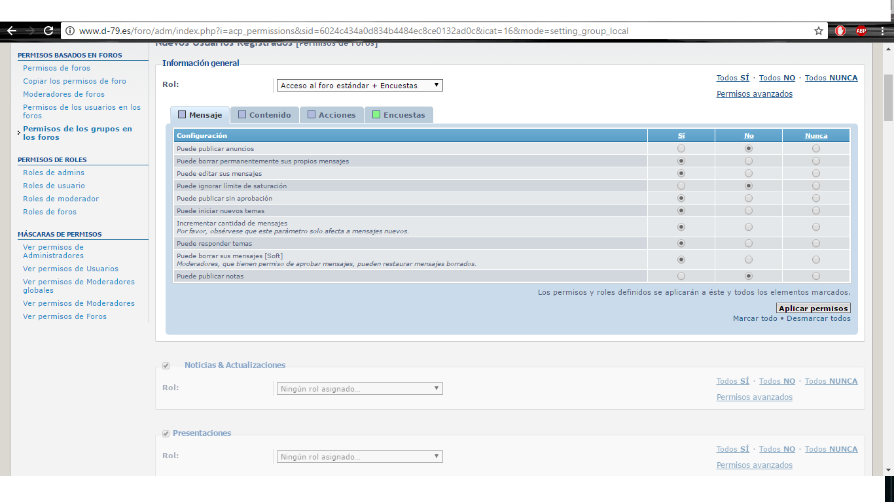Open the role dropdown under Presentaciones

click(x=359, y=457)
